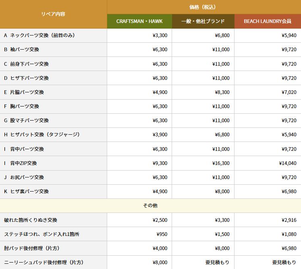Select the 一般・他社ブランド column header
Image resolution: width=301 pixels, height=269 pixels.
203,21
